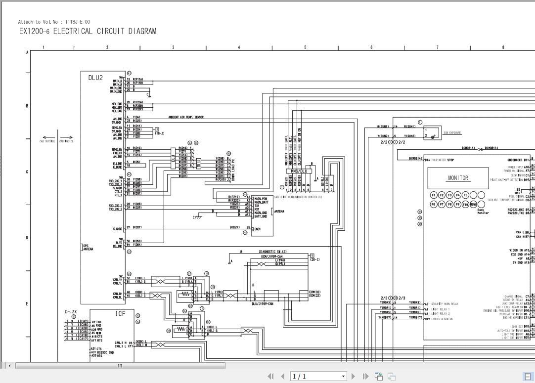Click the F10 circle on the monitor
The height and width of the screenshot is (383, 535).
[465, 204]
